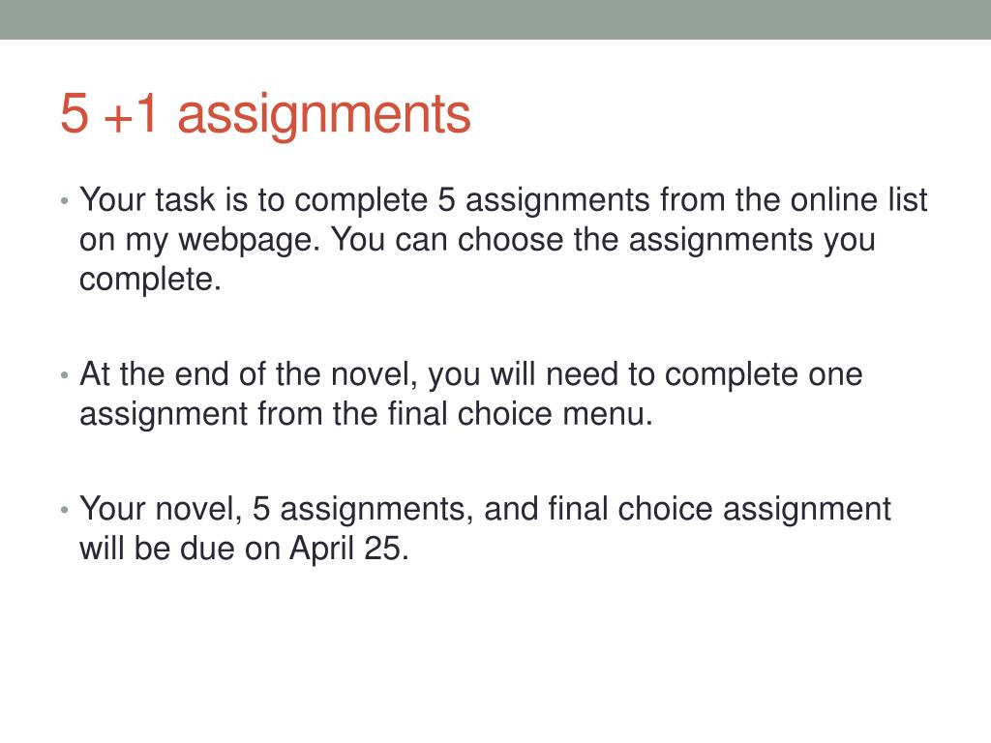Click 'You can choose the assignments' sentence
The image size is (991, 743).
(603, 241)
